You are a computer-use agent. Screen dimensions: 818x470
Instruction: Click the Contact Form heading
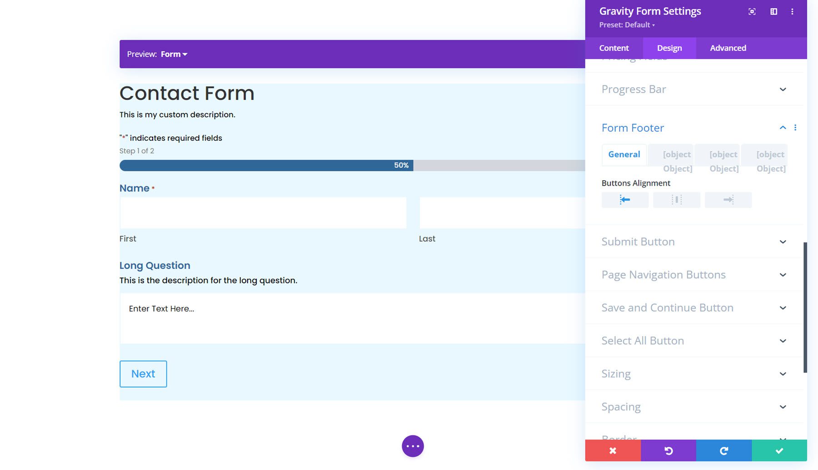187,93
